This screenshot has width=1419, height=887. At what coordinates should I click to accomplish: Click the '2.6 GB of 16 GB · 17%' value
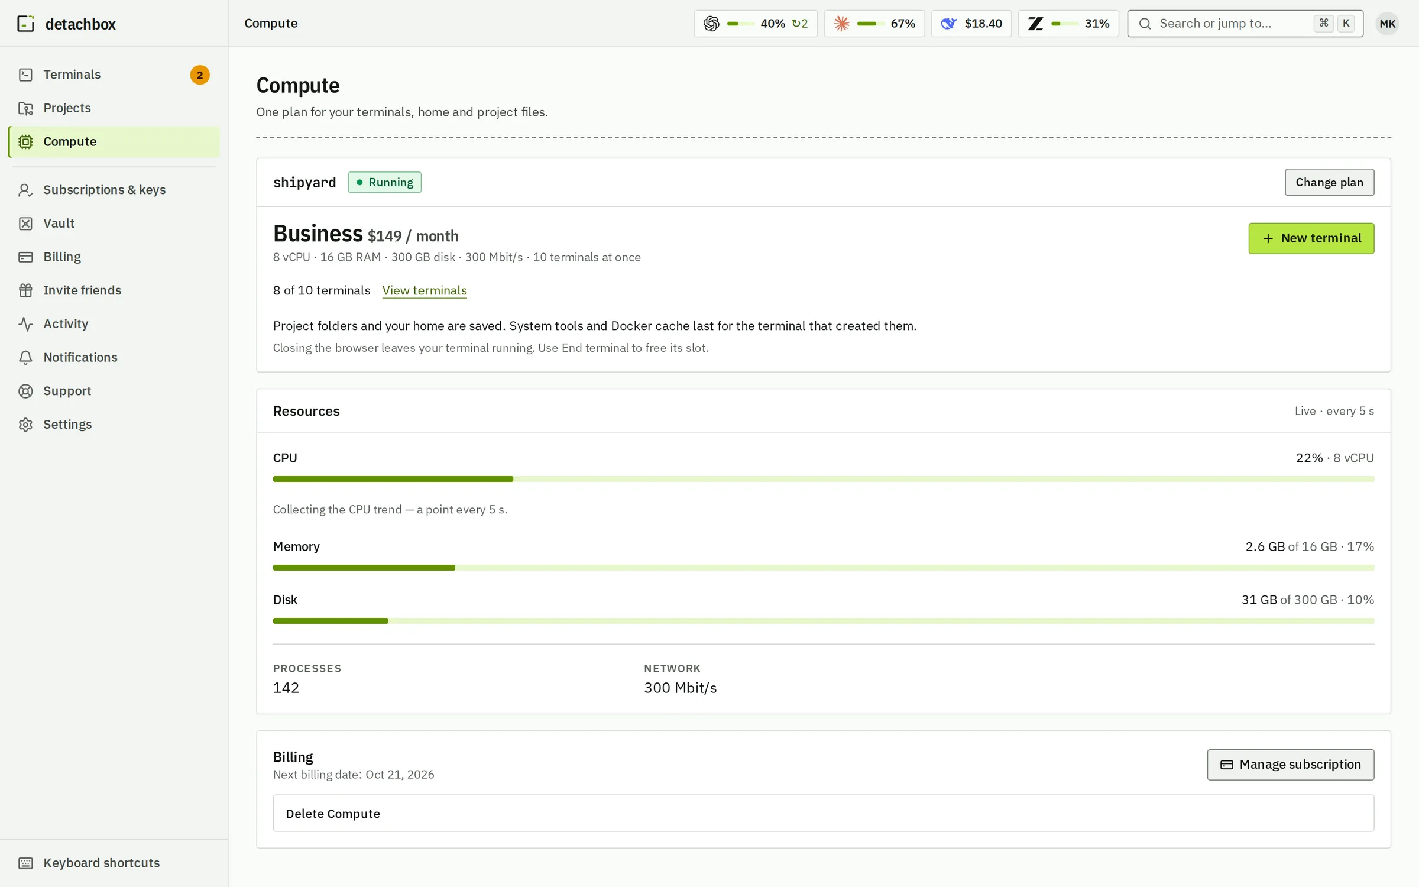point(1310,546)
